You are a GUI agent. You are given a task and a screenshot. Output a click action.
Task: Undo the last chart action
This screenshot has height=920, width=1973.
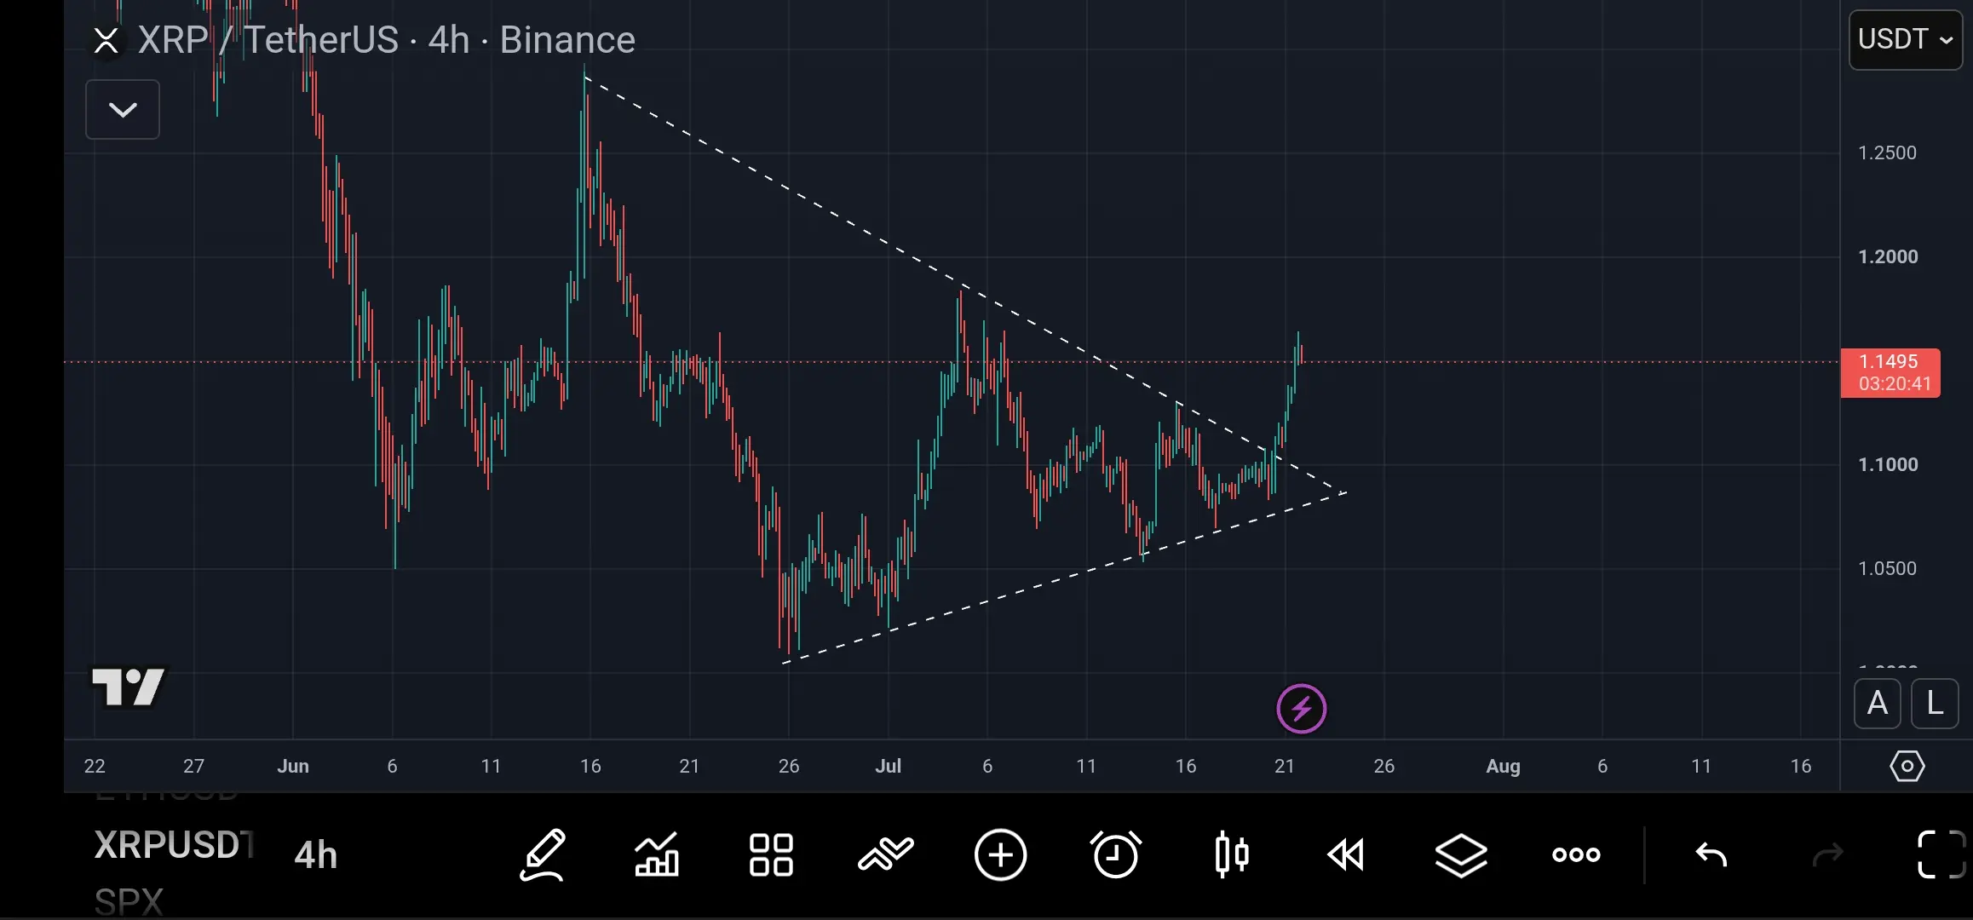[x=1711, y=854]
